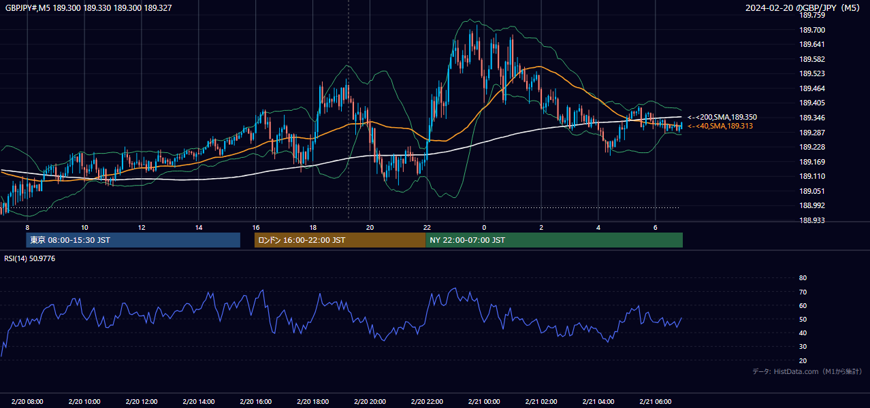Click the bottom time label 2/21 06:00
The width and height of the screenshot is (870, 408).
[x=655, y=402]
